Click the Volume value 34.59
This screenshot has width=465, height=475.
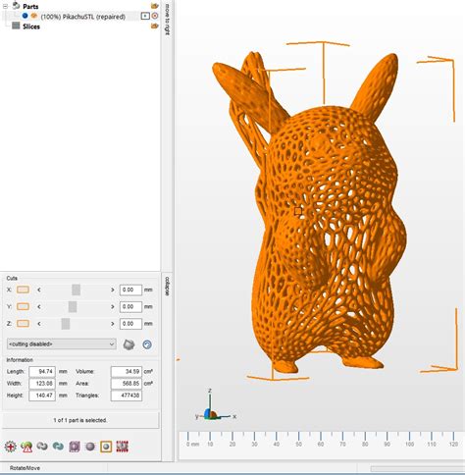pyautogui.click(x=127, y=372)
